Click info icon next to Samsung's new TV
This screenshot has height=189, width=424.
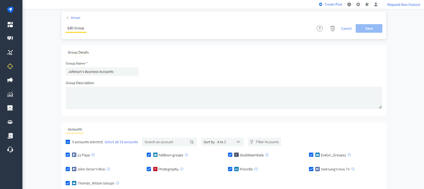click(353, 169)
